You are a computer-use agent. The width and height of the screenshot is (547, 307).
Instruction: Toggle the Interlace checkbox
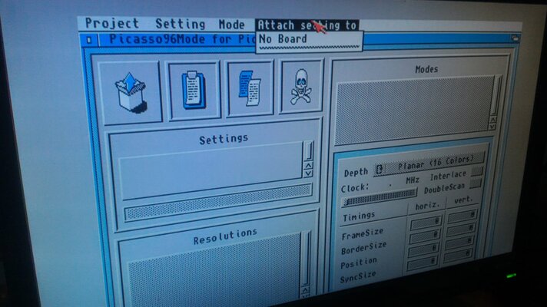(x=476, y=170)
